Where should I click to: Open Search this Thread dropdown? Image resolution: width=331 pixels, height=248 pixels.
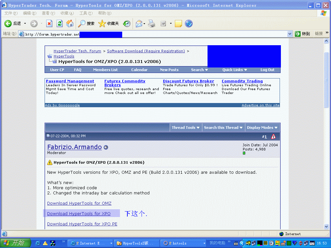tap(223, 128)
